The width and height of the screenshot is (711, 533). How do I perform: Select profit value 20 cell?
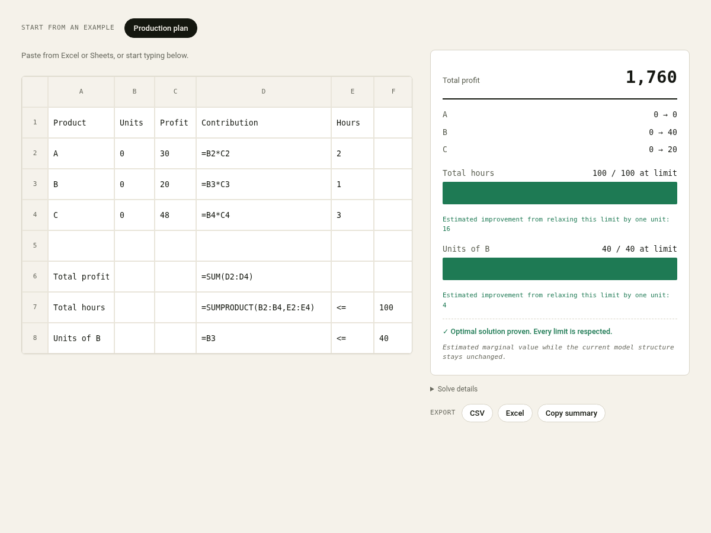175,184
